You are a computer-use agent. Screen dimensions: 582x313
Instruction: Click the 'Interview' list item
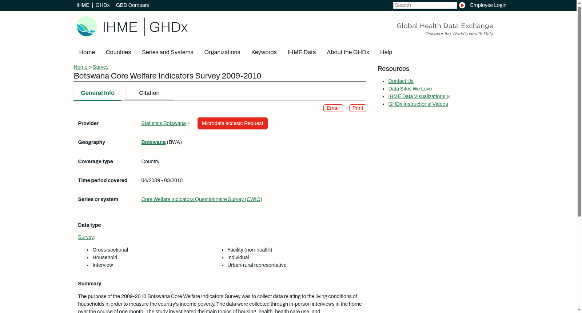(103, 265)
